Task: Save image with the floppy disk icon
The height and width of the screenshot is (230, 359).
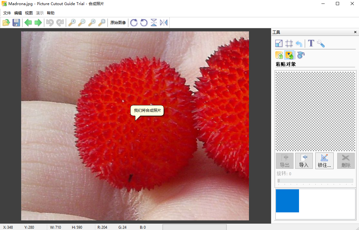Action: pyautogui.click(x=16, y=22)
